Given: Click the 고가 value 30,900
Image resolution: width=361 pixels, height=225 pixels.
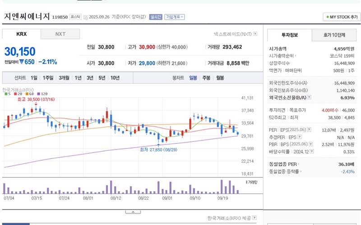Looking at the screenshot, I should point(147,47).
